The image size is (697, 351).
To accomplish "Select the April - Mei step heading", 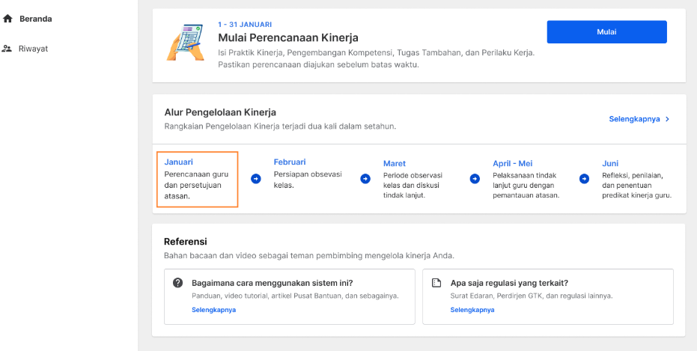I will (x=513, y=163).
